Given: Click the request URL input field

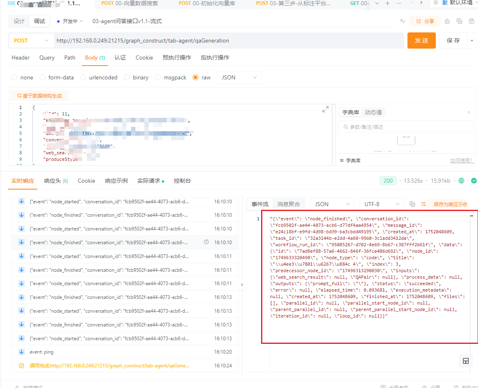Looking at the screenshot, I should [x=229, y=41].
